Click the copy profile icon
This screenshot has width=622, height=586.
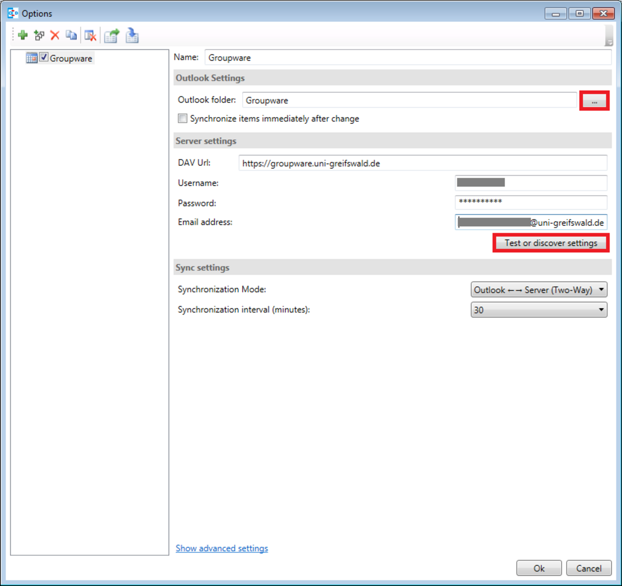click(x=71, y=35)
